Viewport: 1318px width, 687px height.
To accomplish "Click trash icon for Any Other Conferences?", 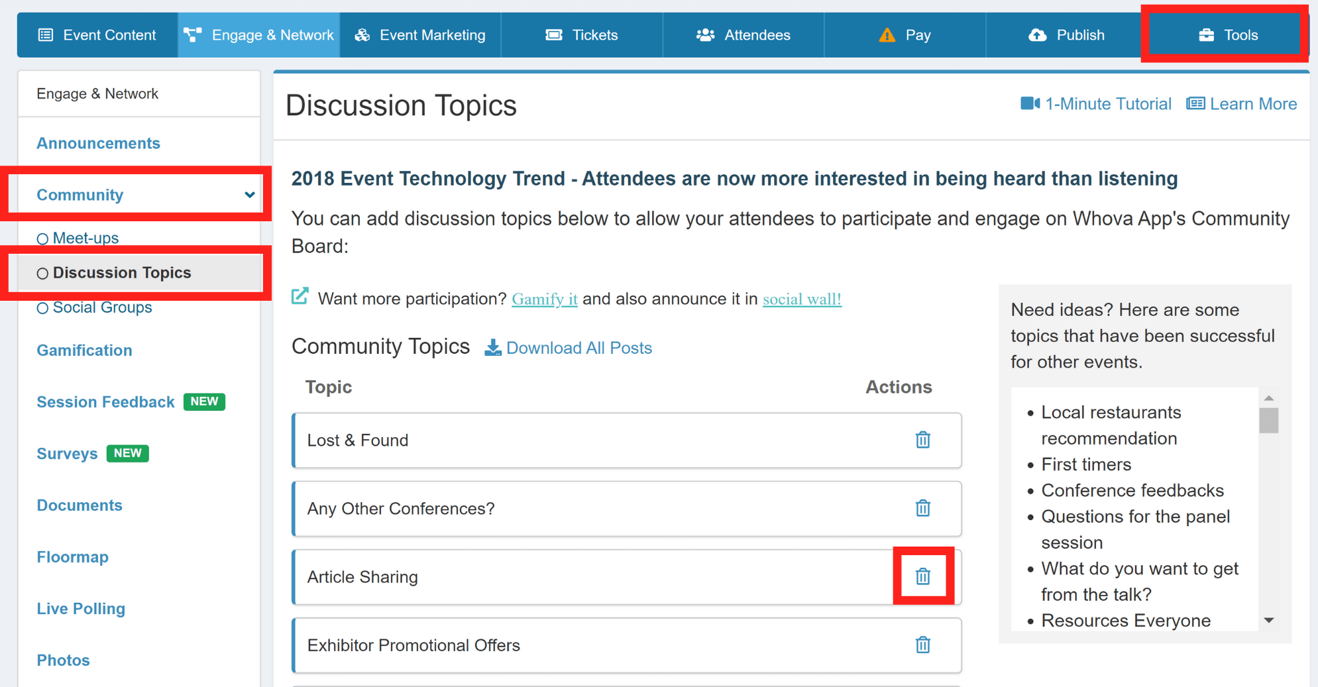I will [x=922, y=508].
